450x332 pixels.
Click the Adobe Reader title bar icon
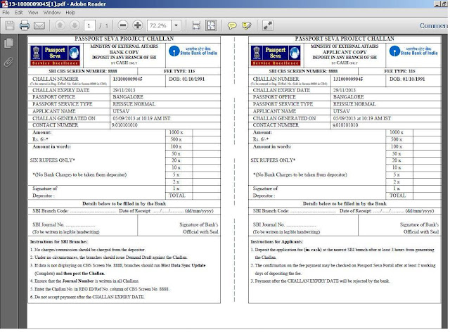4,4
